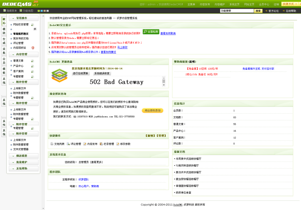
Task: Go to 网站主页 in the top navigation
Action: [x=249, y=4]
